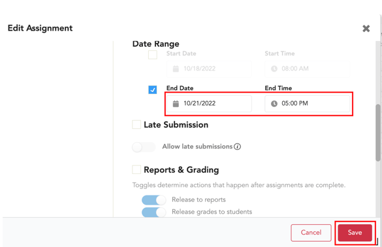Viewport: 382px width, 247px height.
Task: Open the Start Time field 08:00 AM
Action: point(307,69)
